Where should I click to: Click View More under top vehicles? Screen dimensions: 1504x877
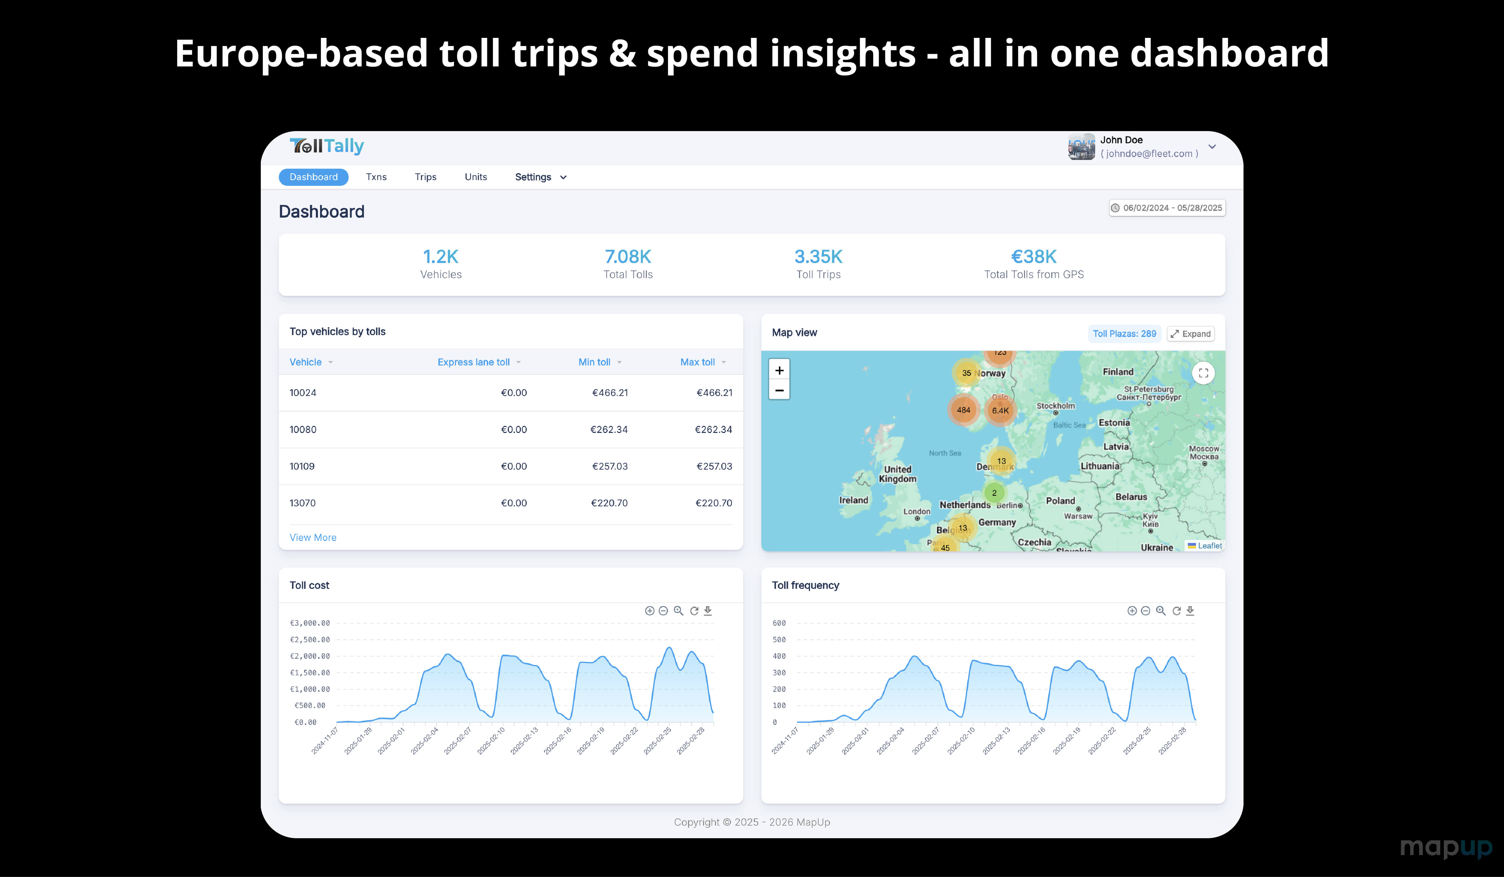point(313,538)
